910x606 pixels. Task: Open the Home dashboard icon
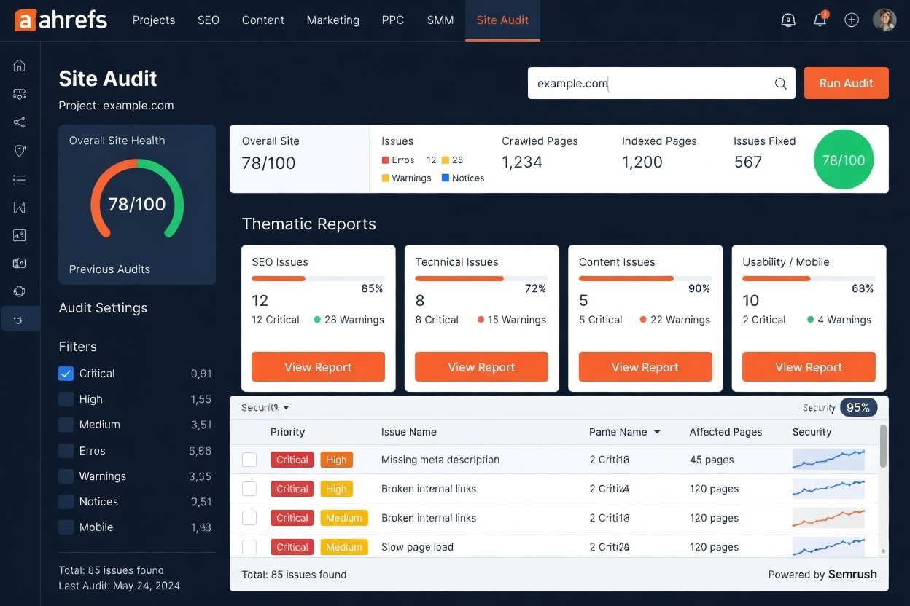tap(19, 65)
